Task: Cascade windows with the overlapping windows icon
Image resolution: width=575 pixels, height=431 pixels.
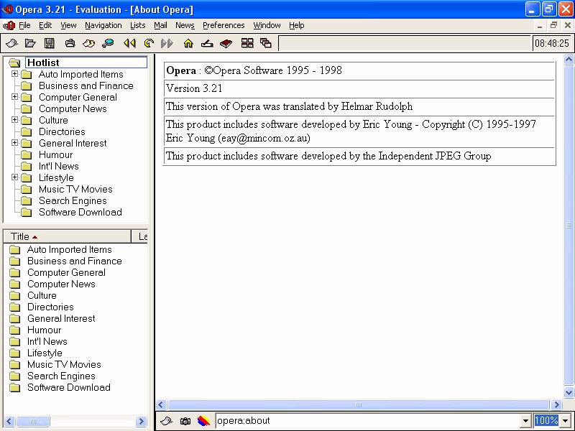Action: tap(266, 43)
